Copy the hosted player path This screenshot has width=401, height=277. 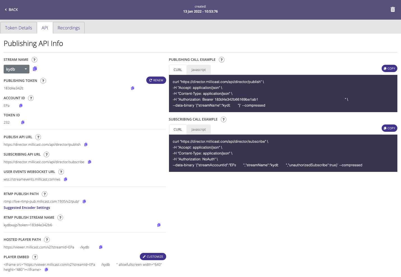tap(101, 247)
